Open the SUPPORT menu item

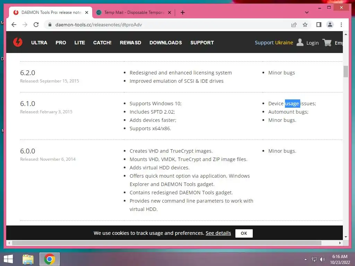(202, 43)
